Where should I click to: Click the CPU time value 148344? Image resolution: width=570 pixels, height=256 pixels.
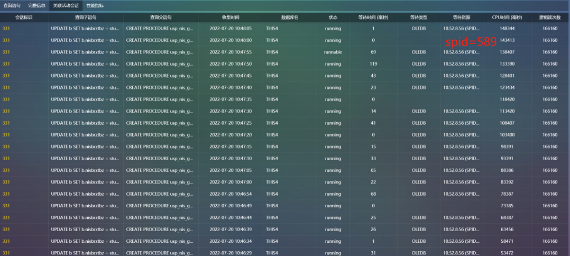point(507,29)
